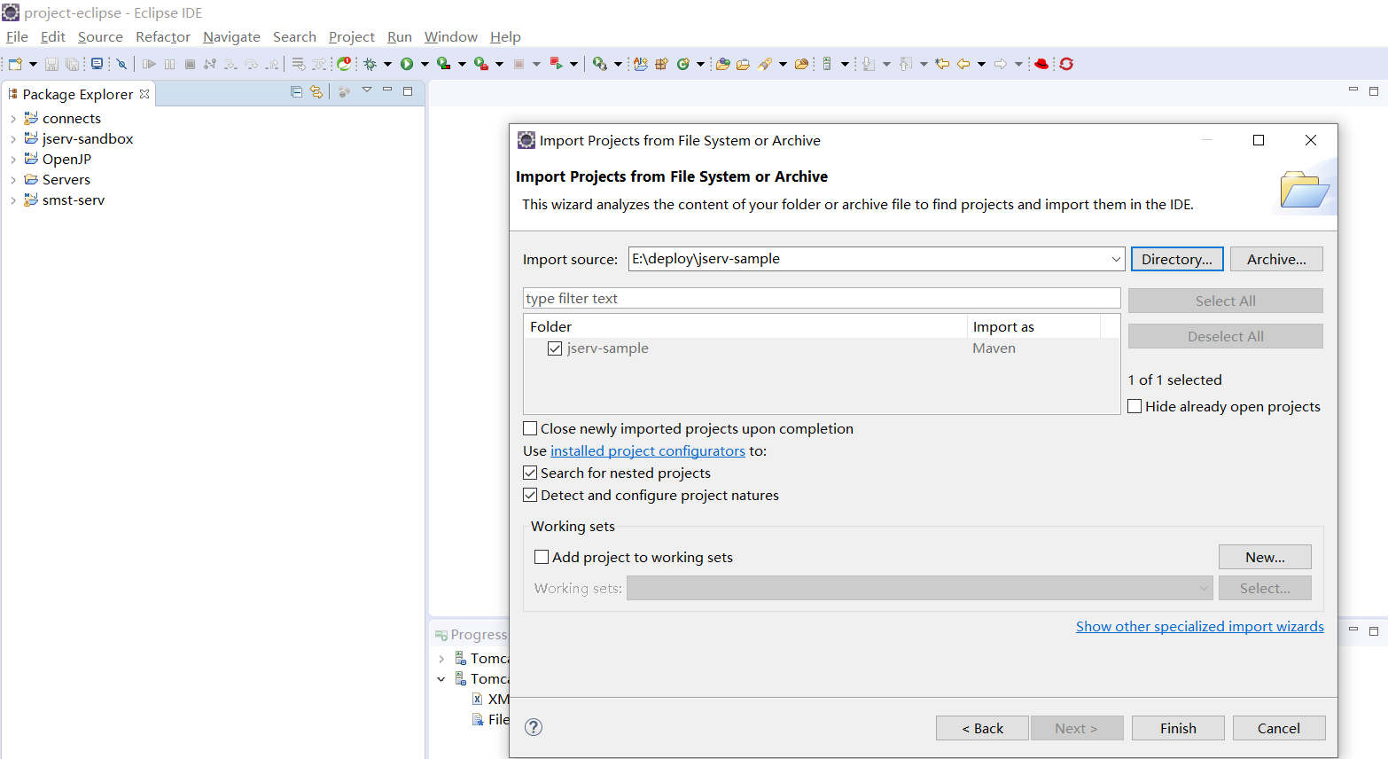The height and width of the screenshot is (759, 1388).
Task: Click the New Java Package icon
Action: pyautogui.click(x=661, y=64)
